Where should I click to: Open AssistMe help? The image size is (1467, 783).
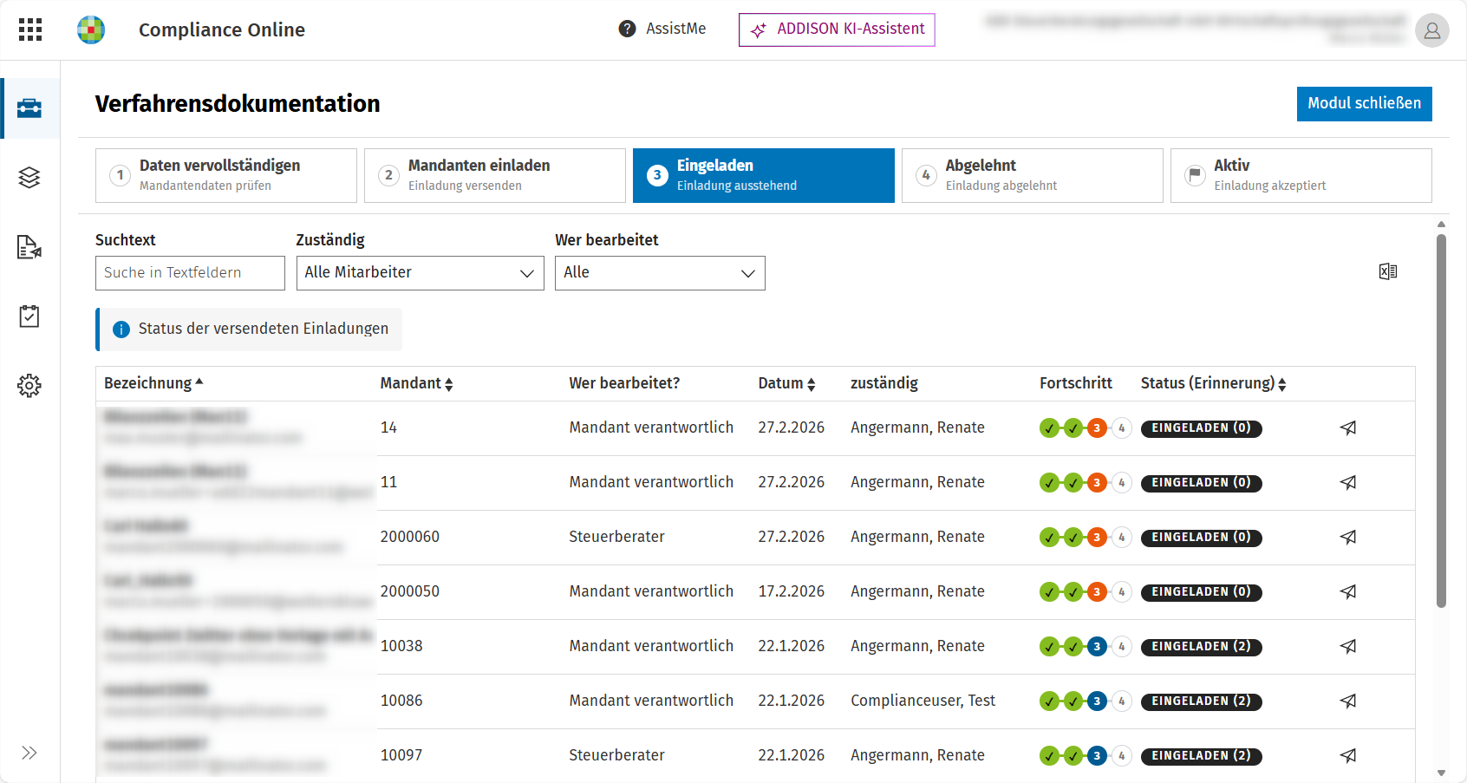click(662, 29)
